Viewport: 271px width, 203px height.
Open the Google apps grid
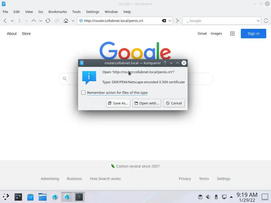click(x=232, y=34)
